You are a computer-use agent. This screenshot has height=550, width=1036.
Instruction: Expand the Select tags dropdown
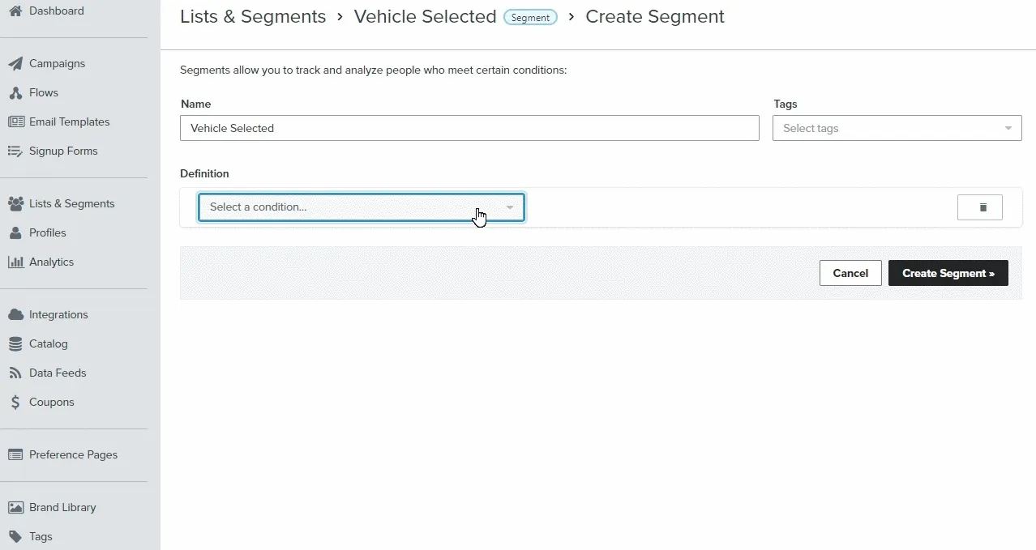click(897, 128)
